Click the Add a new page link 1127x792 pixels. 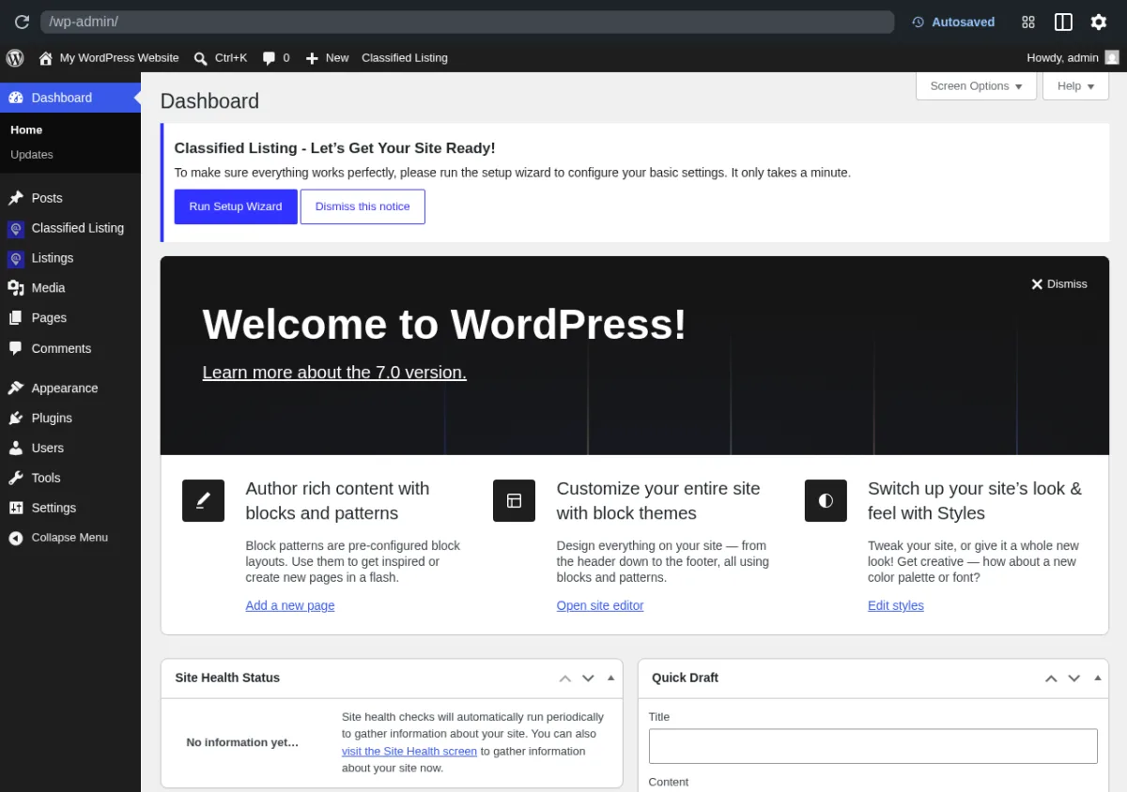290,605
